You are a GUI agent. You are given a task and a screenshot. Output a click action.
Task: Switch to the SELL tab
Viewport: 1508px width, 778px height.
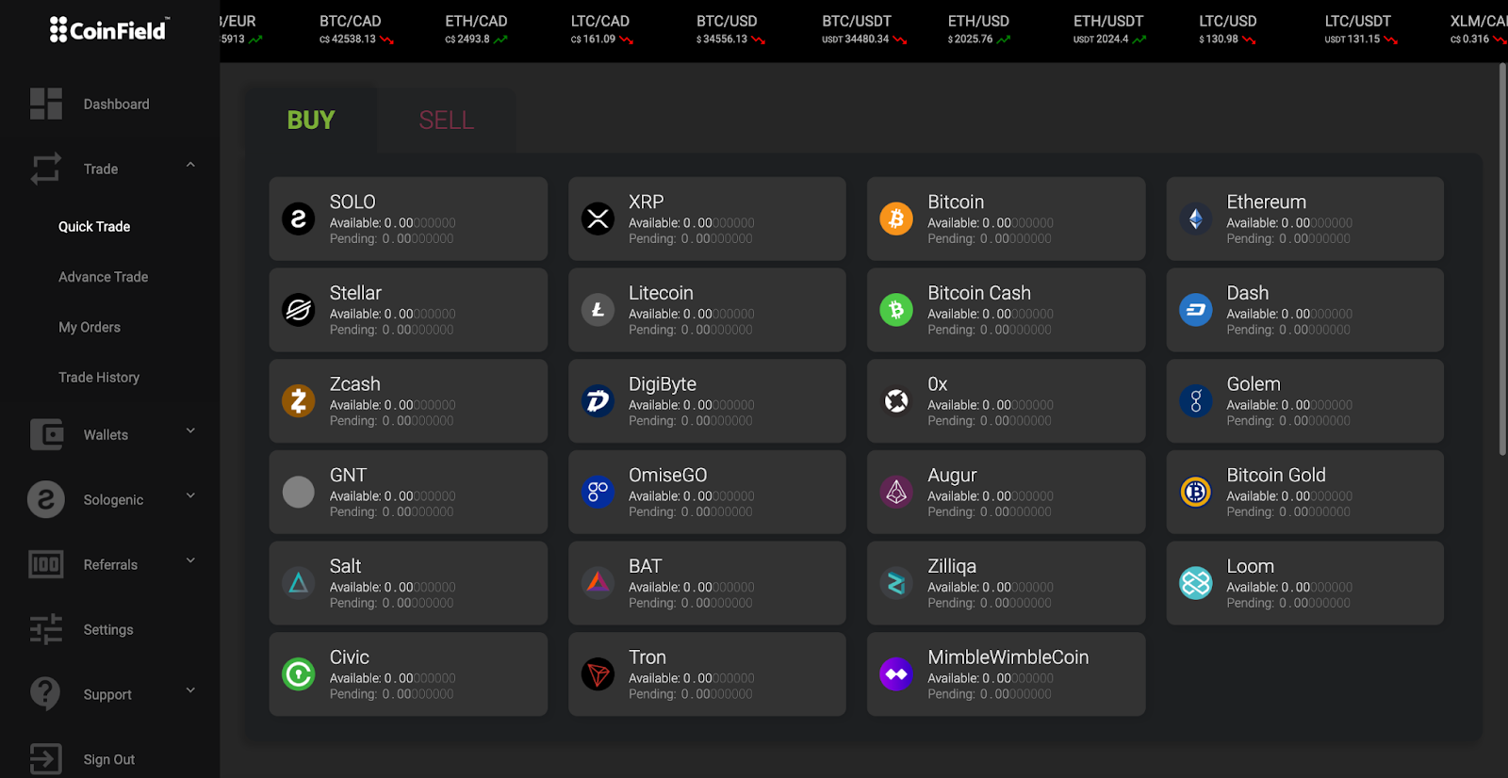coord(447,121)
